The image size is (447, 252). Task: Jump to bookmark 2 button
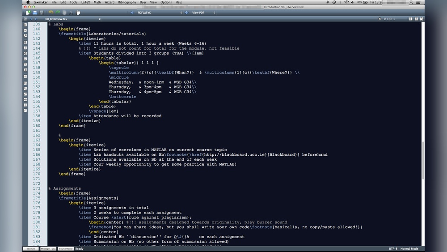point(416,19)
